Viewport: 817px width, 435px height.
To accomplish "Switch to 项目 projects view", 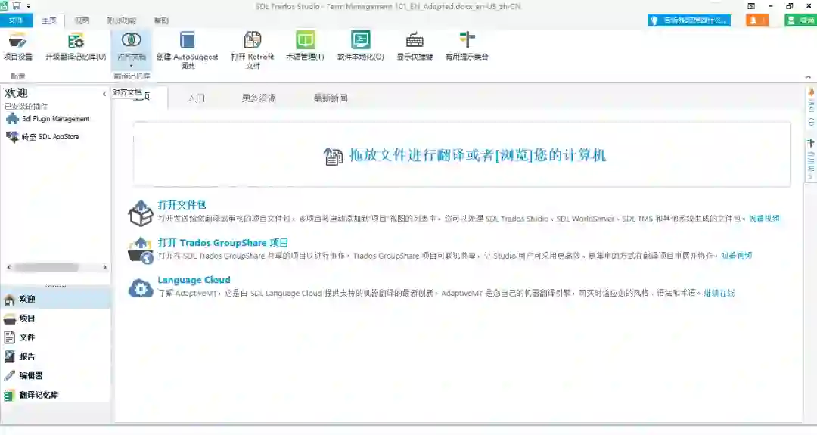I will 55,318.
